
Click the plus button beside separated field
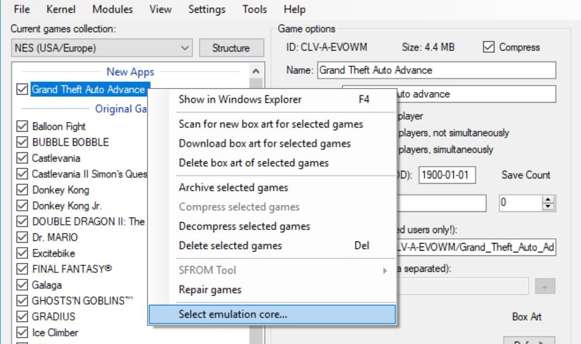click(x=545, y=286)
